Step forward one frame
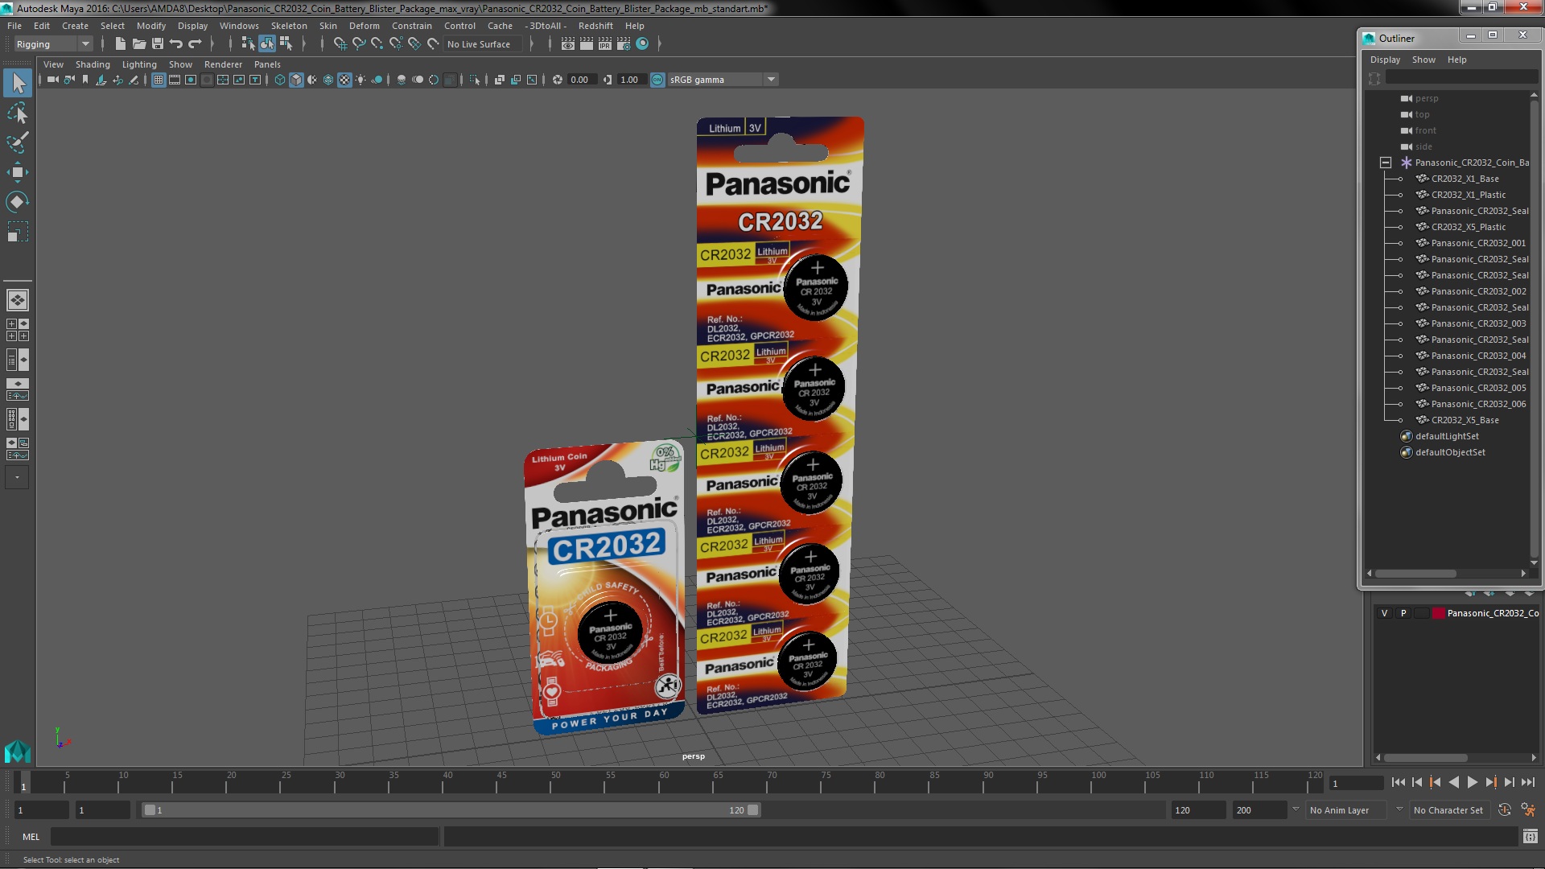This screenshot has height=869, width=1545. point(1509,782)
